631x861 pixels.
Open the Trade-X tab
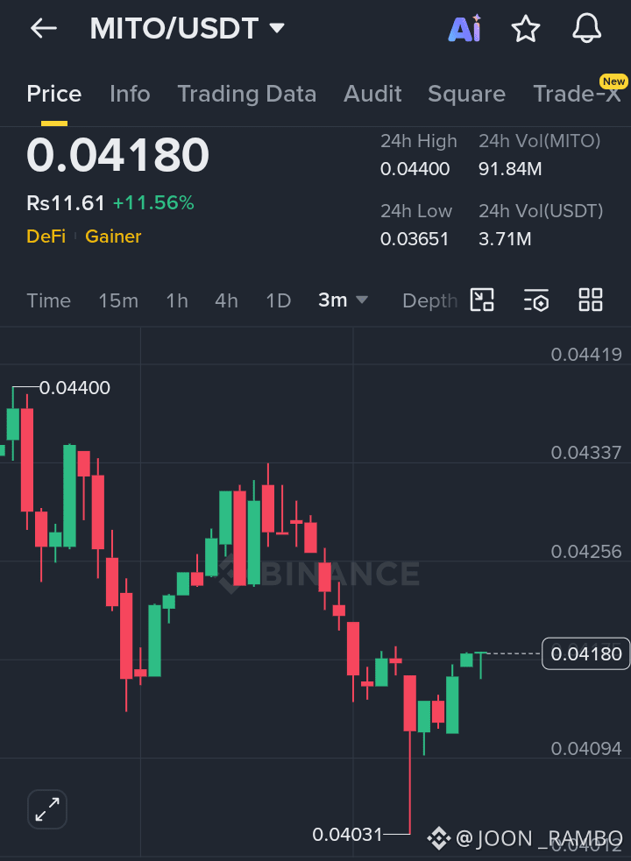pos(578,94)
